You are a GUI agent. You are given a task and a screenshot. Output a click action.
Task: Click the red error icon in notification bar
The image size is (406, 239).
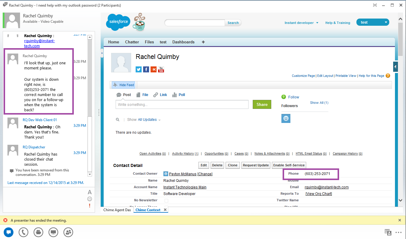click(5, 220)
